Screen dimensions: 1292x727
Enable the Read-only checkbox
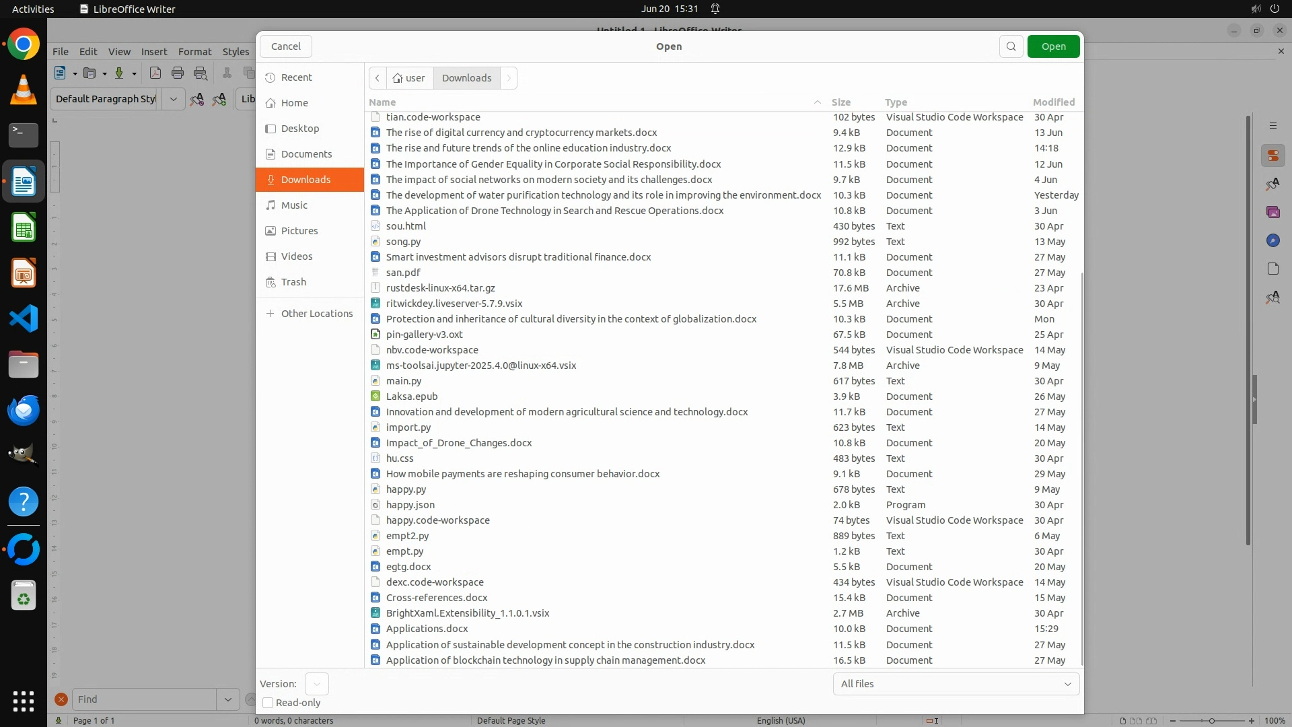click(x=268, y=703)
